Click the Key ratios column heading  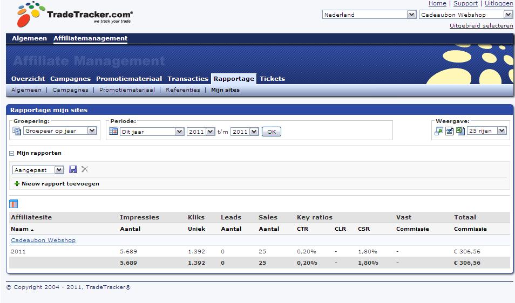tap(315, 217)
